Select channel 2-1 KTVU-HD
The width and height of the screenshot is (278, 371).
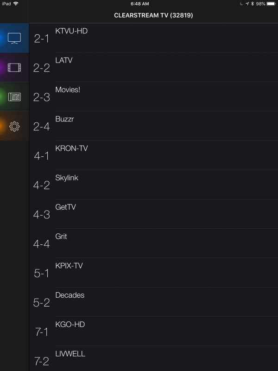(x=153, y=38)
